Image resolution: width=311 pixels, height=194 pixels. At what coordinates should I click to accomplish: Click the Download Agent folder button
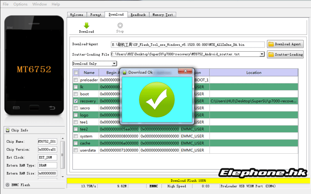(x=285, y=44)
